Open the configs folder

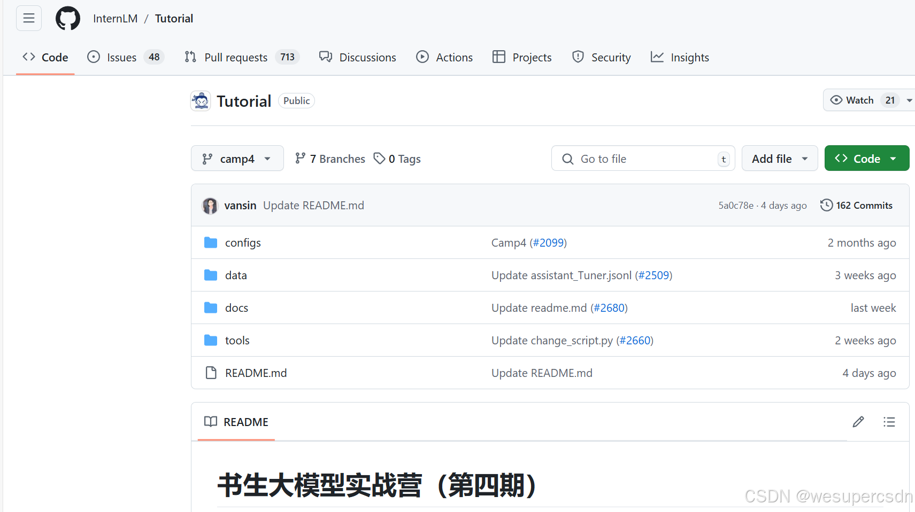coord(243,243)
